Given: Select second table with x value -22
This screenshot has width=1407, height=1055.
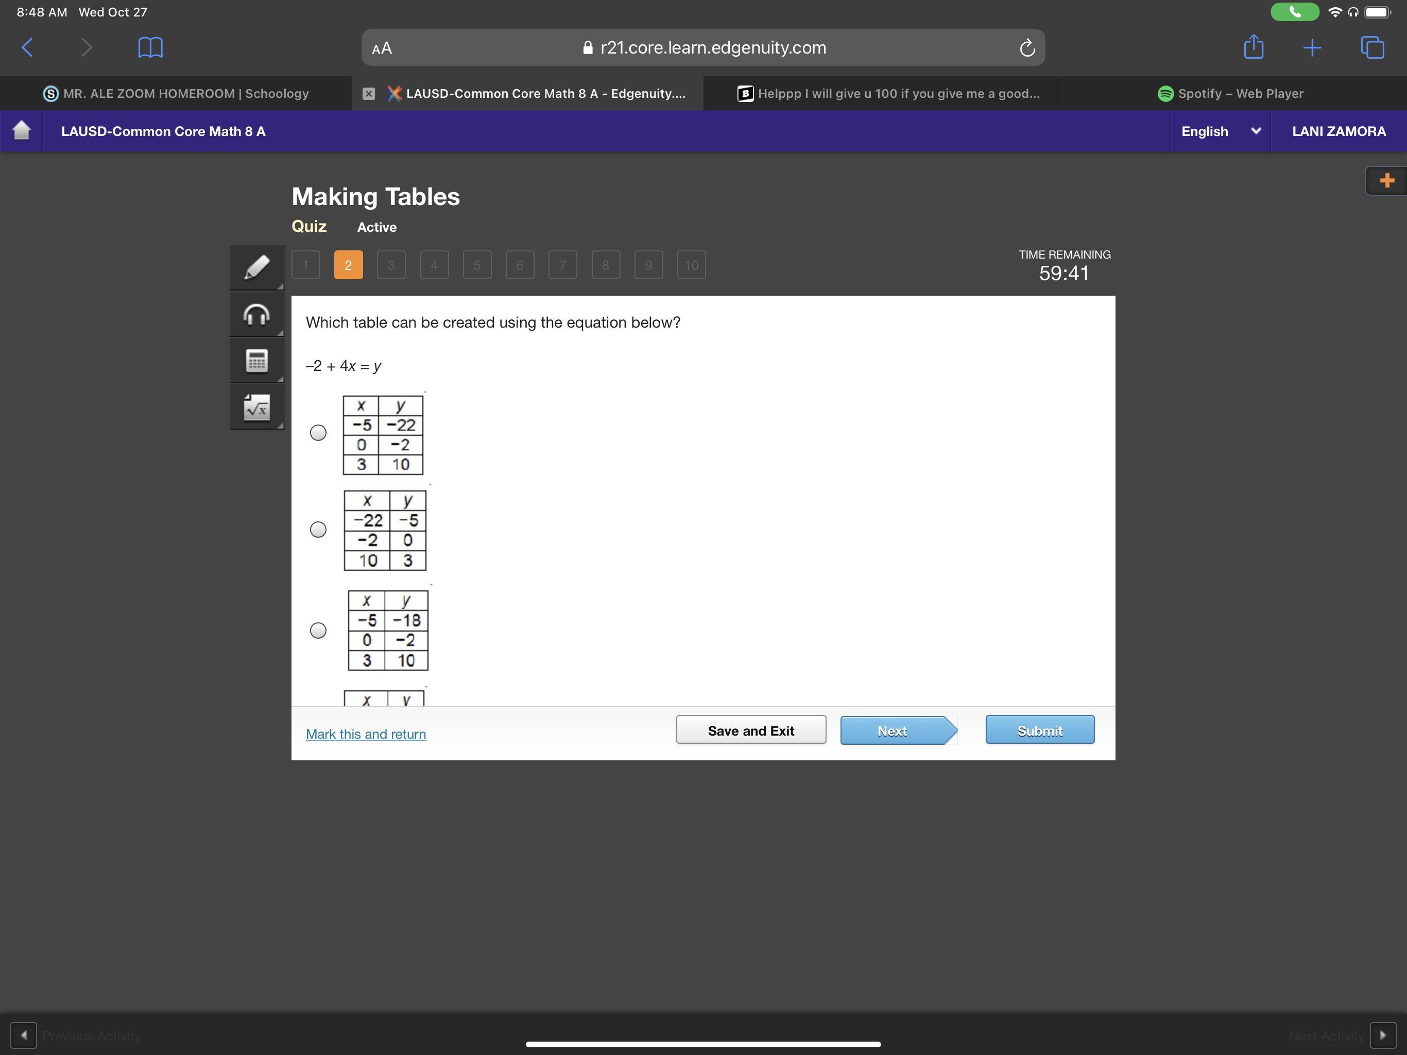Looking at the screenshot, I should pos(318,530).
